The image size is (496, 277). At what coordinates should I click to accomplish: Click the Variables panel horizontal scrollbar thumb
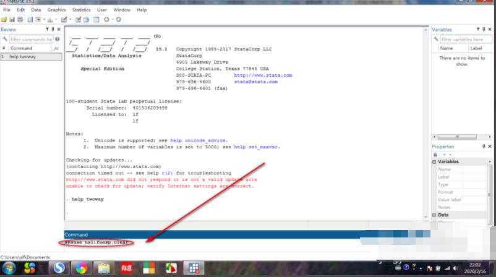click(x=457, y=137)
